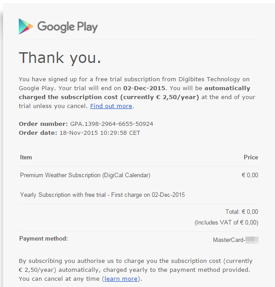
Task: Click the "Yearly Subscription with free trial" line
Action: point(102,195)
